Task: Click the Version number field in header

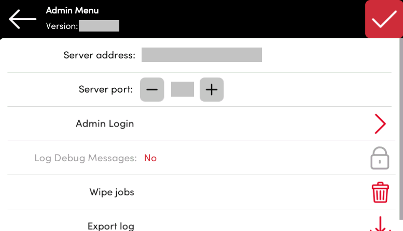Action: [x=99, y=26]
